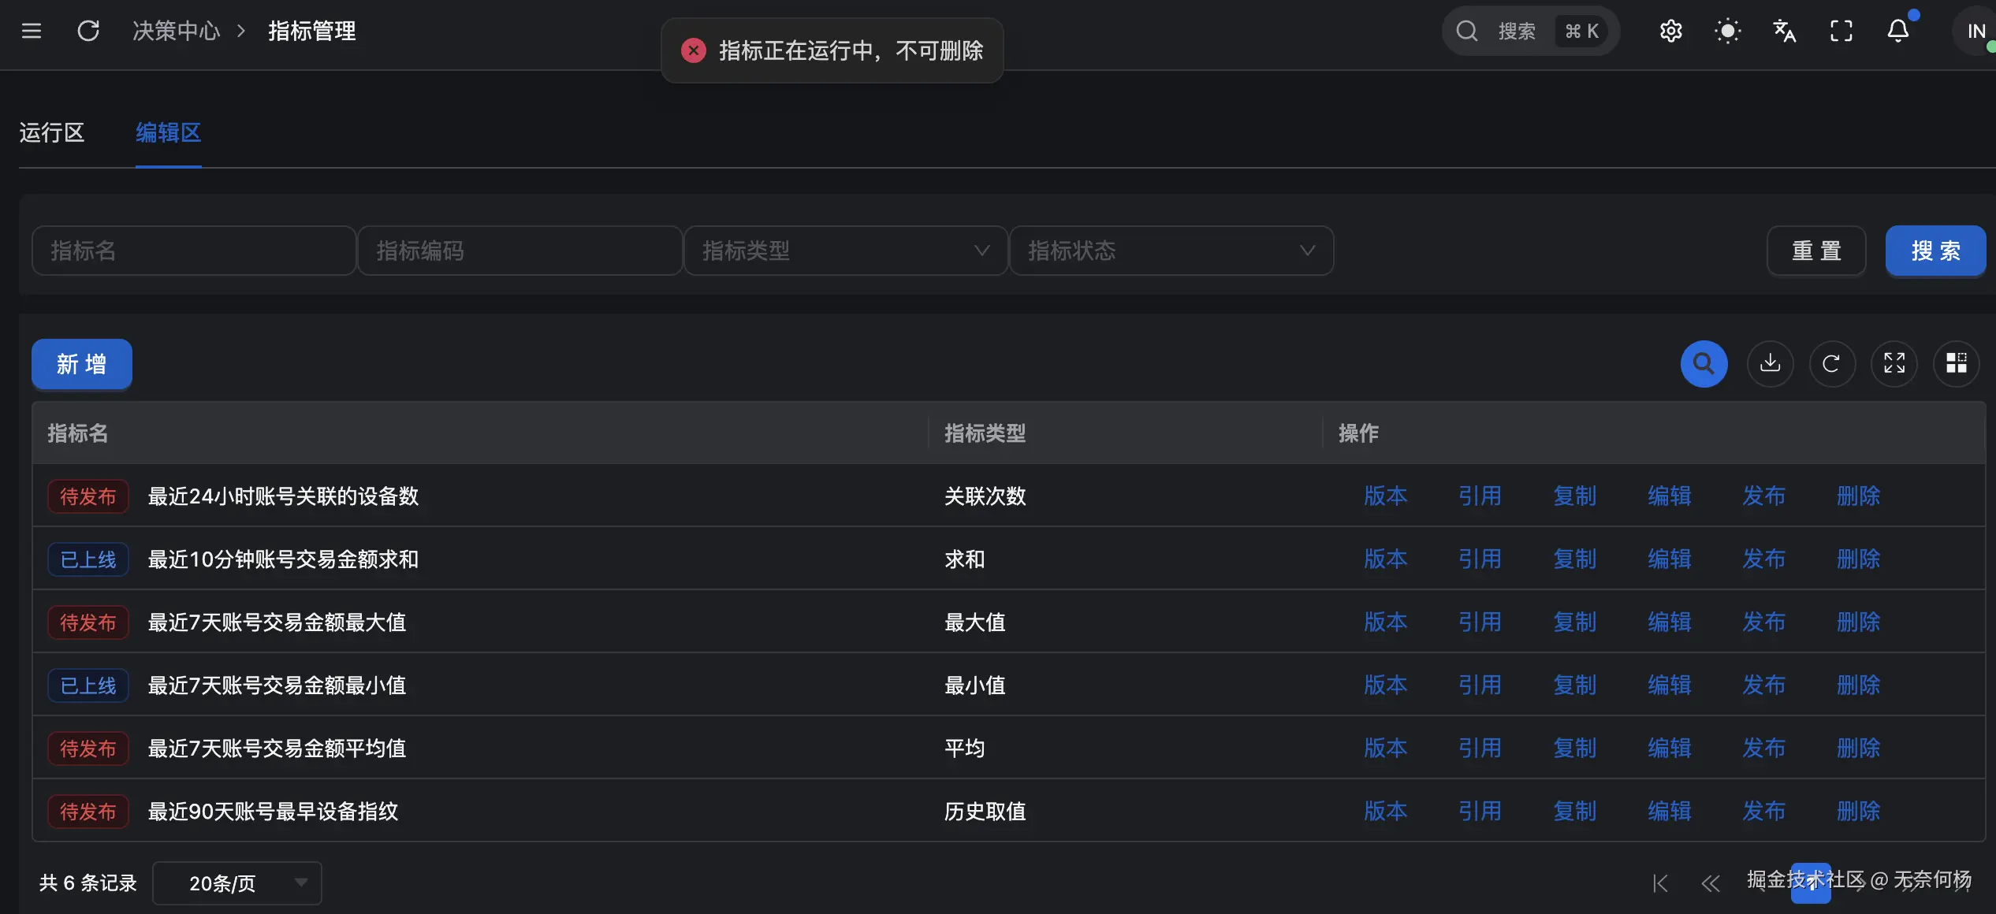Click the page reload icon in header
Screen dimensions: 1996x914
pos(88,31)
